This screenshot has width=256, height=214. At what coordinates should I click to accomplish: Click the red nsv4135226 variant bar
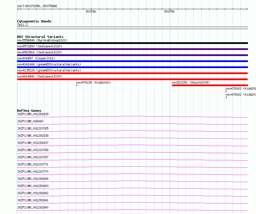point(132,73)
